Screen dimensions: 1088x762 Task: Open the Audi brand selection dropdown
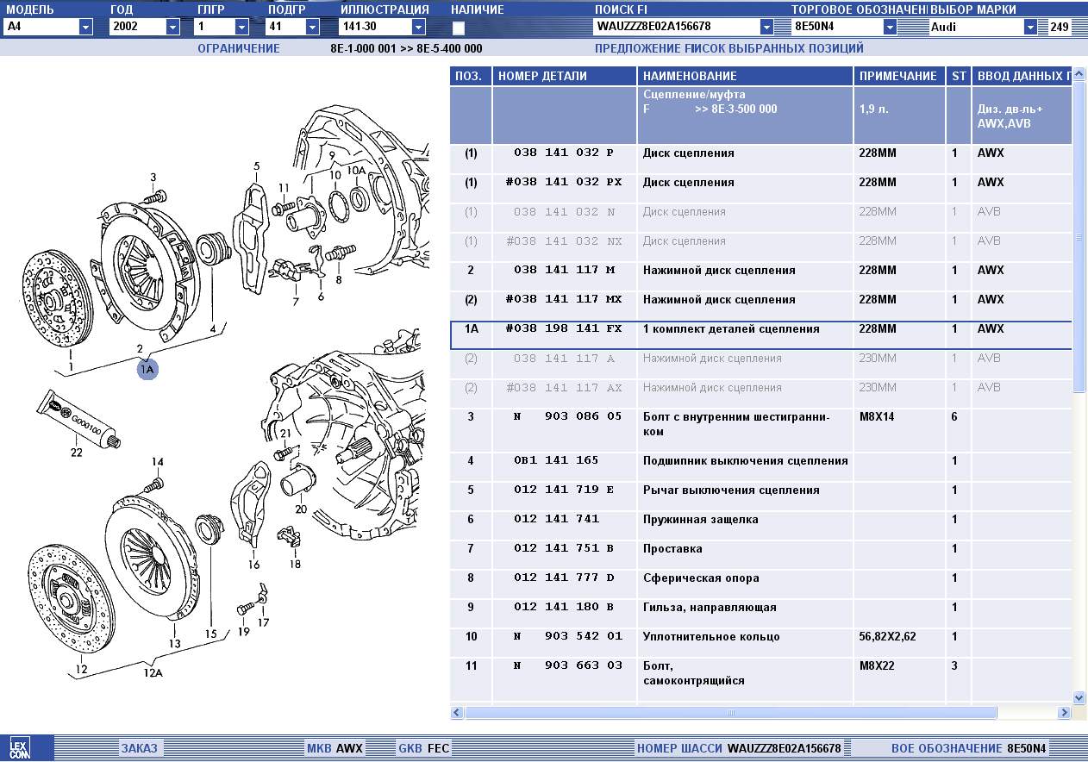click(1030, 27)
